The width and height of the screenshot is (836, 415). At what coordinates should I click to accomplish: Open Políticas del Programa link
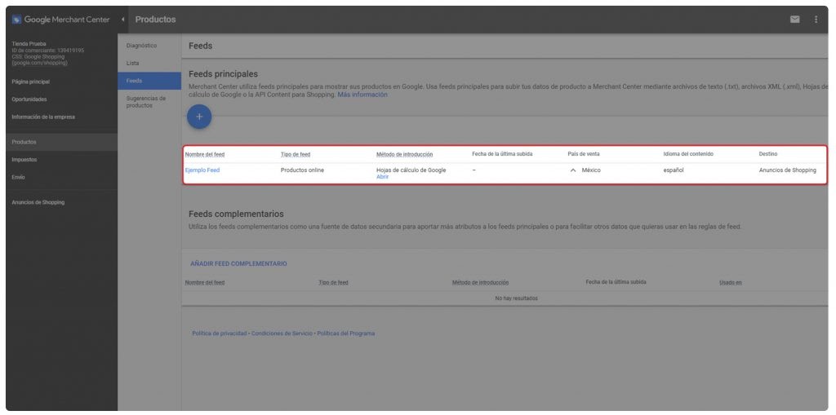pos(346,333)
